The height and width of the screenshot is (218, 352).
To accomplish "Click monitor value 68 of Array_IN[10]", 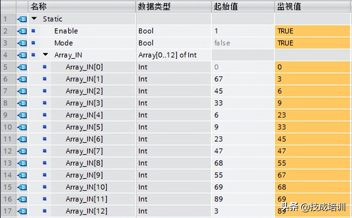I will (x=282, y=187).
